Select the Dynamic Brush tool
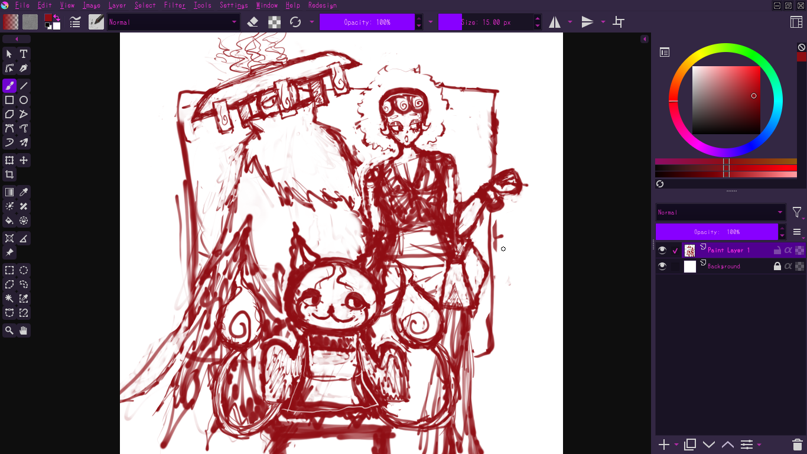This screenshot has width=807, height=454. pos(9,142)
